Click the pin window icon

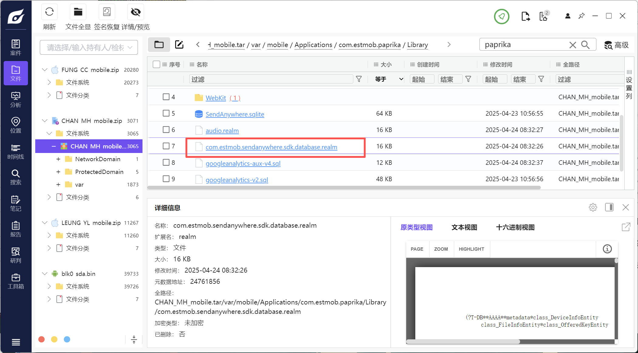(x=581, y=16)
